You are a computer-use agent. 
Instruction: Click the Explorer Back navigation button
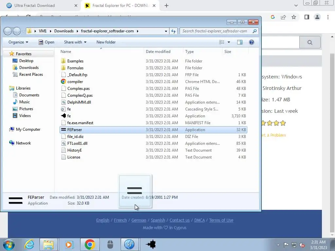pos(8,31)
